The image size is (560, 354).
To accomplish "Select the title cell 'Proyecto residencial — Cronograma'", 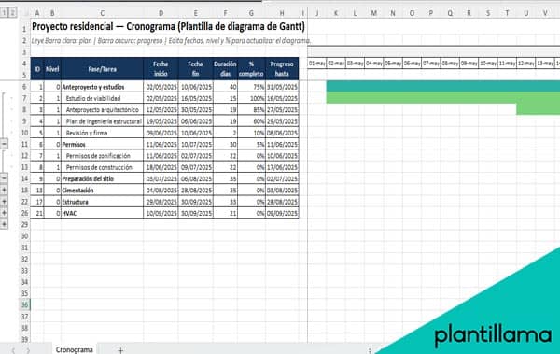I will (x=168, y=26).
